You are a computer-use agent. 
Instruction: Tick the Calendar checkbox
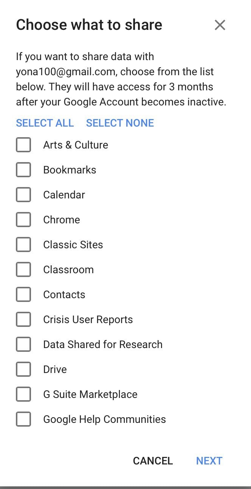(23, 195)
